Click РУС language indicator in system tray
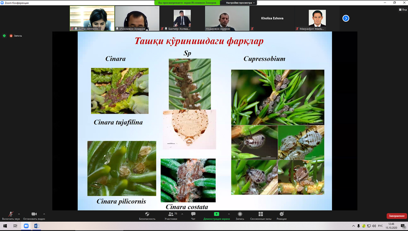 [380, 226]
